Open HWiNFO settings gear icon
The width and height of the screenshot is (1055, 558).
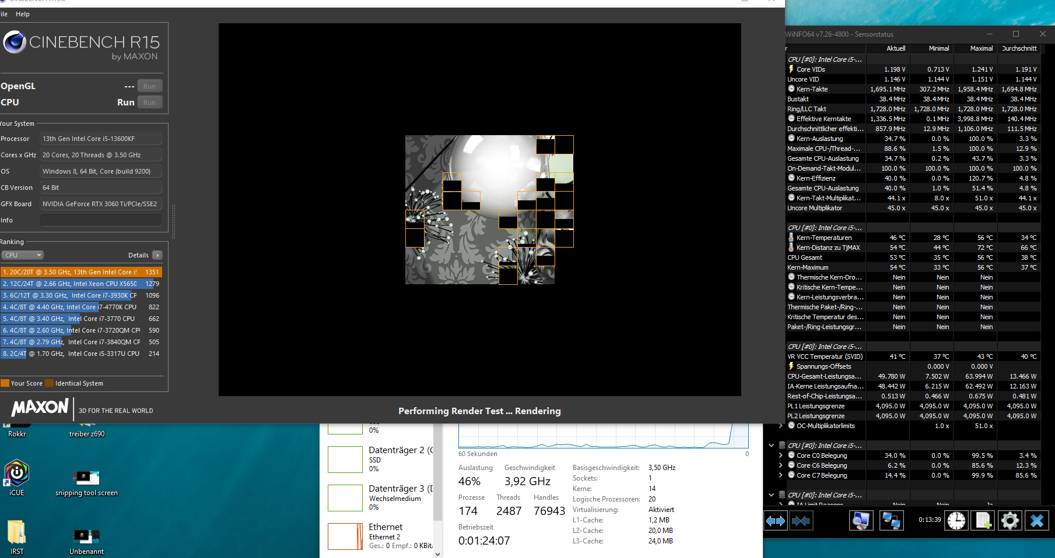pos(1010,521)
